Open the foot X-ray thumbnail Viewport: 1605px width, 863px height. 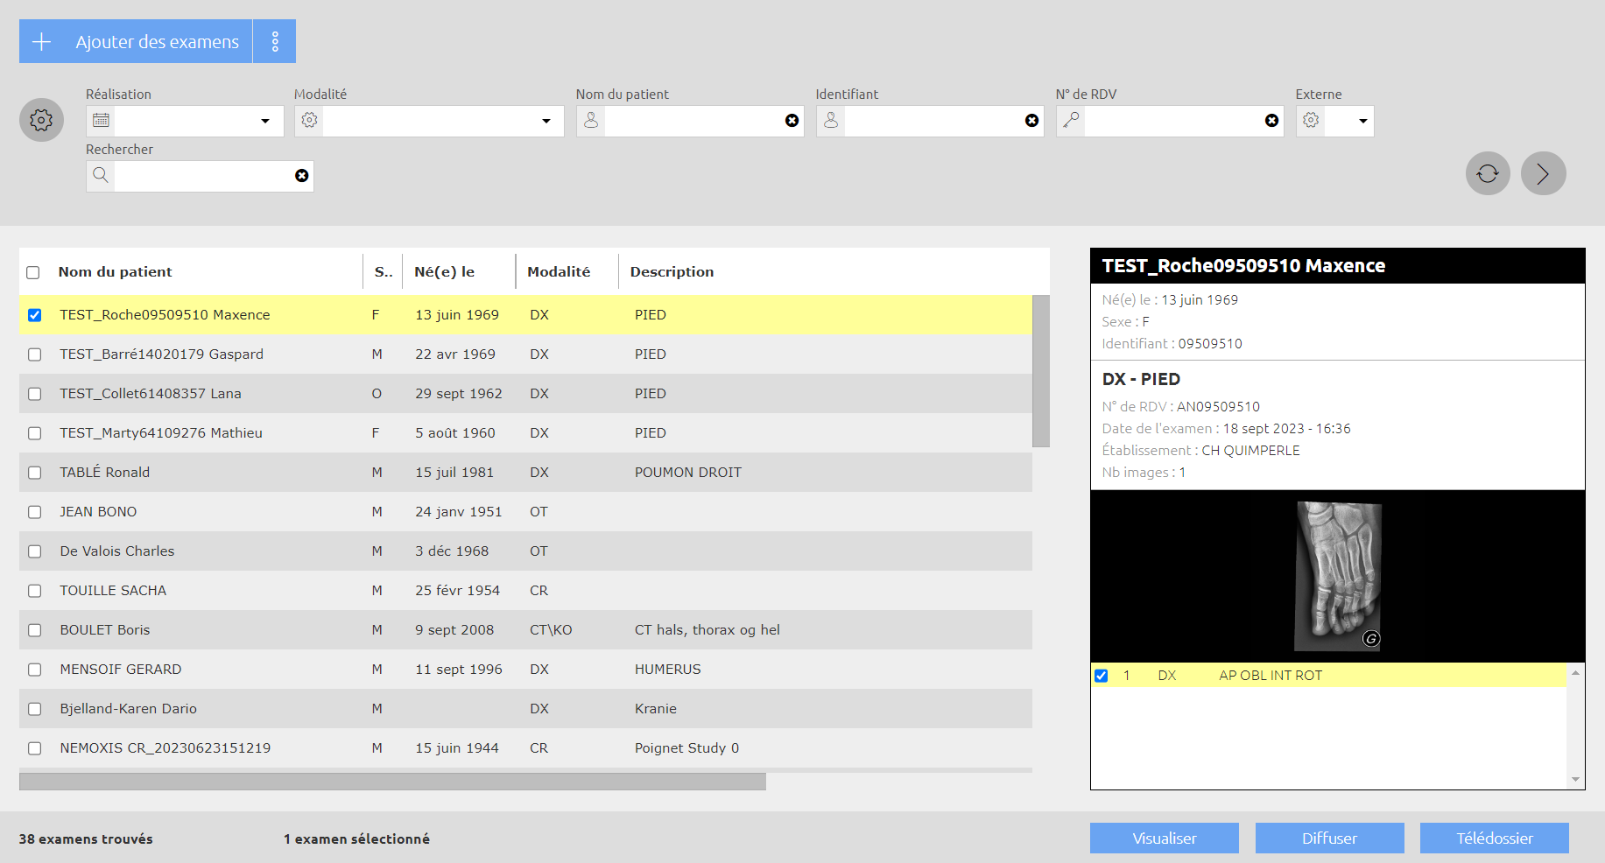(1338, 576)
